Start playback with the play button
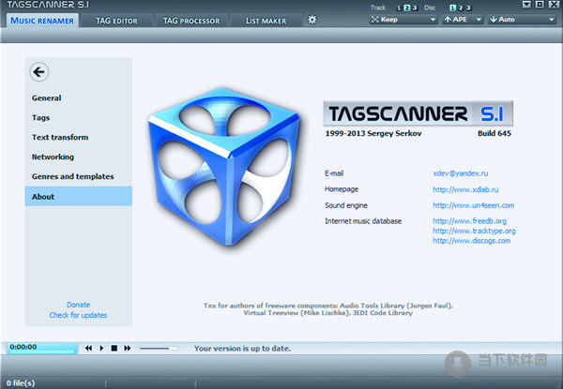563x389 pixels. [x=101, y=348]
